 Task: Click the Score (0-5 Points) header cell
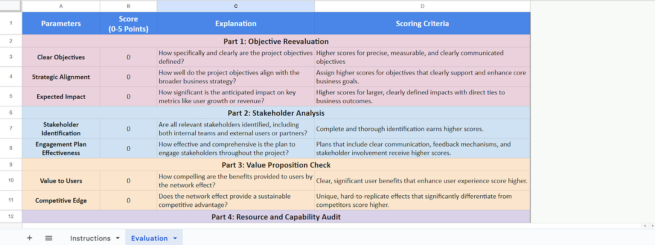(x=129, y=23)
